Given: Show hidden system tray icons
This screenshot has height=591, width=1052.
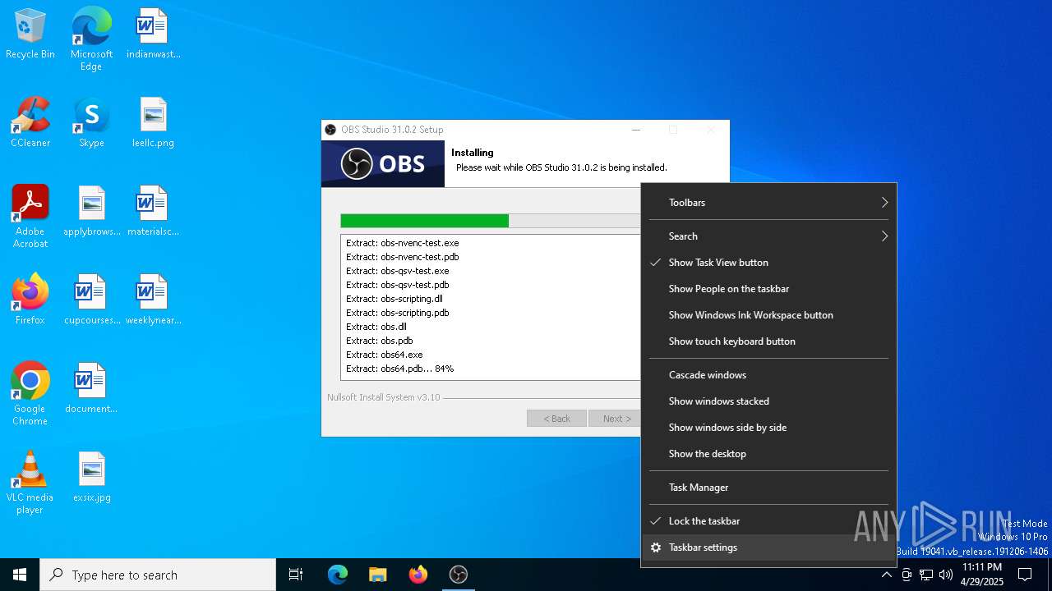Looking at the screenshot, I should click(886, 575).
